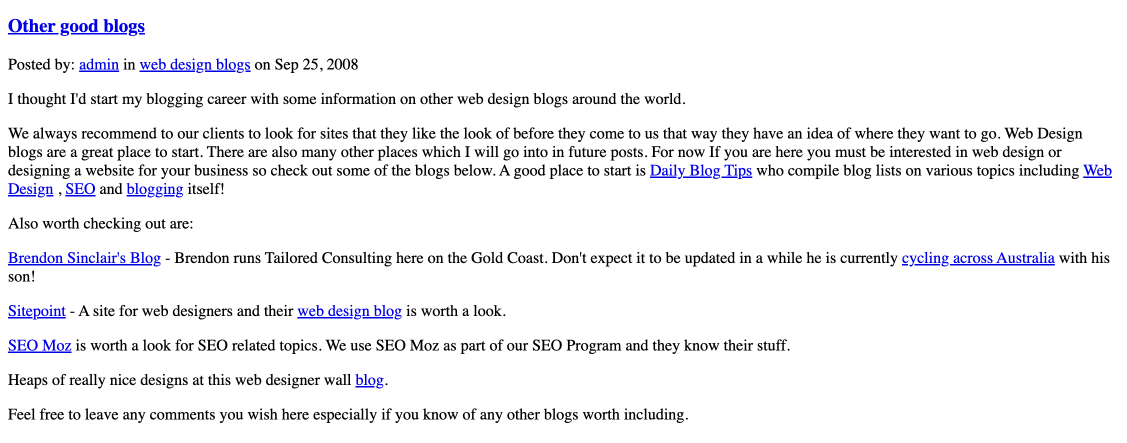Visit the SEO Moz link
Image resolution: width=1127 pixels, height=443 pixels.
pyautogui.click(x=39, y=345)
